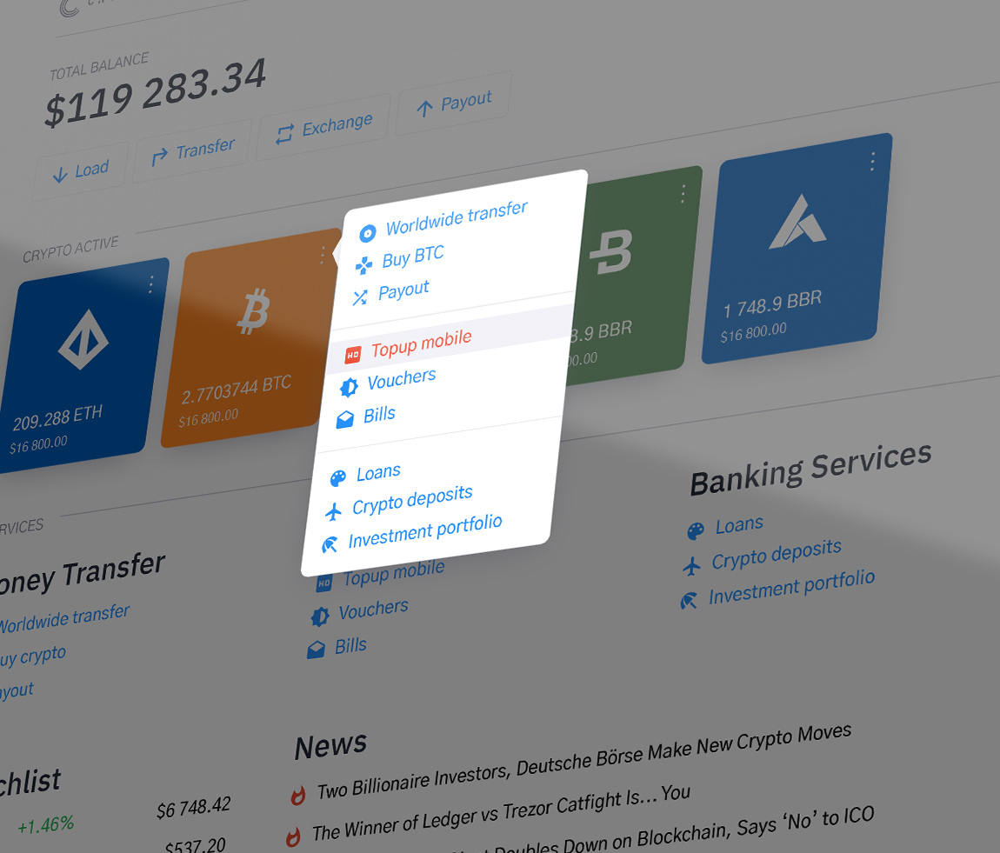Click the red HD icon beside Topup mobile
The image size is (1000, 853).
(x=353, y=355)
